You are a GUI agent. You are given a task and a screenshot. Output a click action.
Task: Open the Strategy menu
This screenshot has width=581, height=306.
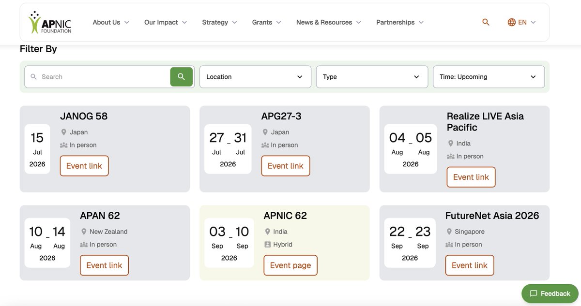coord(220,22)
